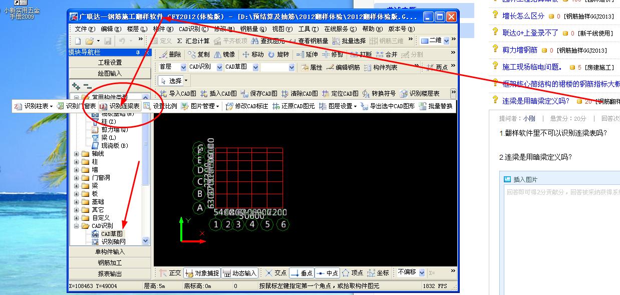The height and width of the screenshot is (295, 620).
Task: Run 汇总计算 summary calculation
Action: click(193, 41)
